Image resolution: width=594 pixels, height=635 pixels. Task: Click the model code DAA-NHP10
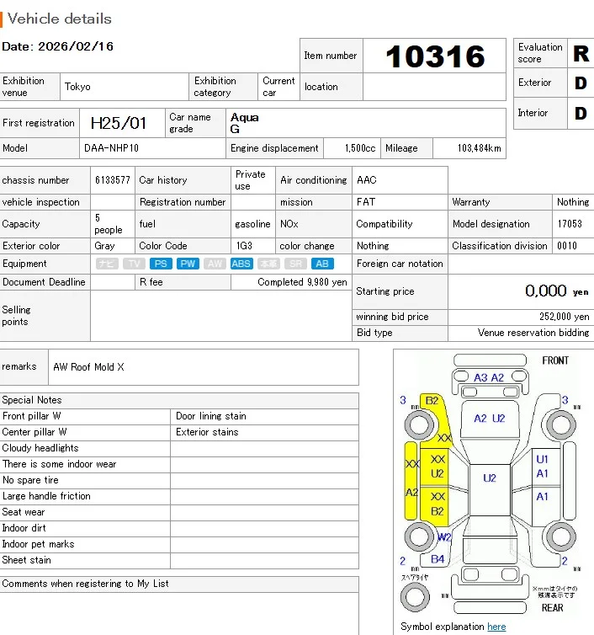tap(111, 148)
